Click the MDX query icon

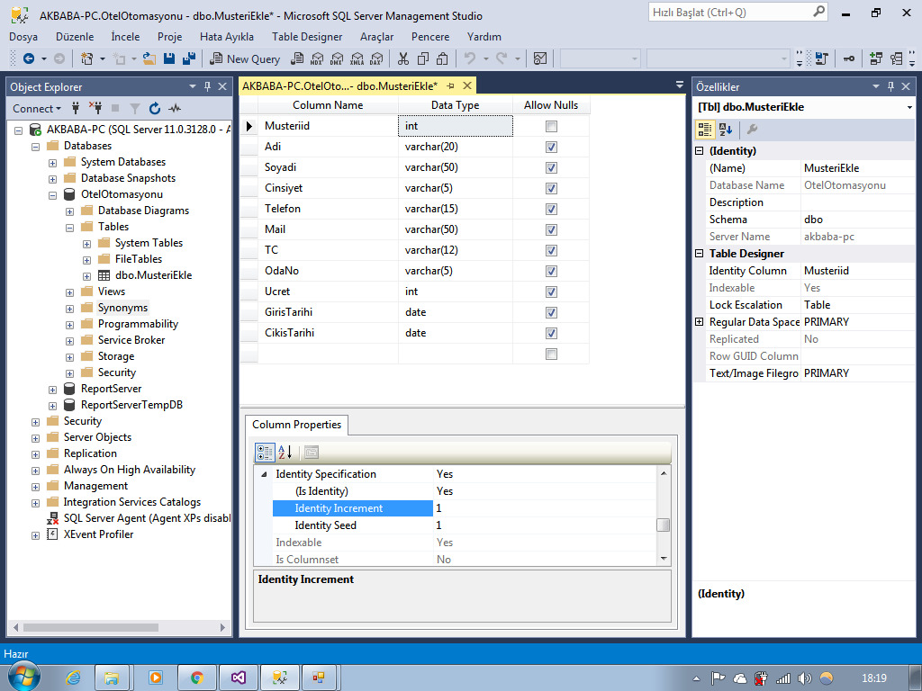click(x=316, y=58)
